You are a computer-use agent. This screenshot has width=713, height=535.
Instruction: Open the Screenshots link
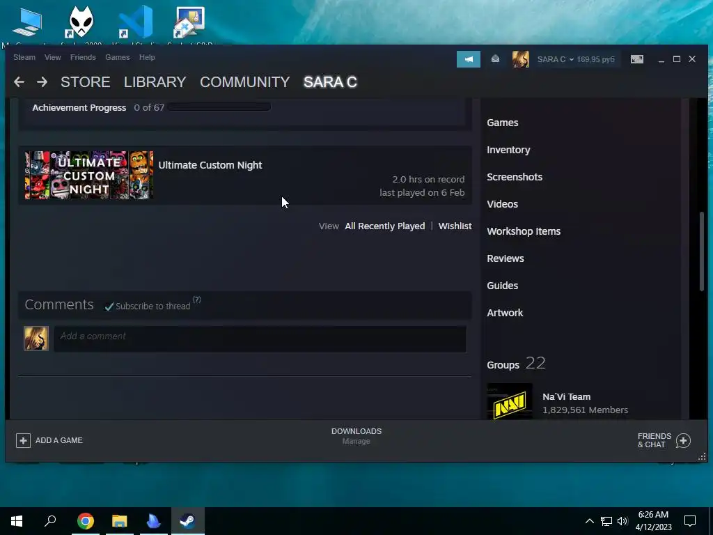tap(515, 177)
